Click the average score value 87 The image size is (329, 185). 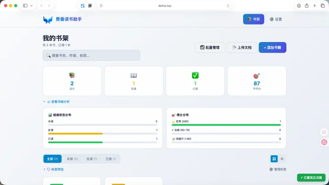(257, 83)
